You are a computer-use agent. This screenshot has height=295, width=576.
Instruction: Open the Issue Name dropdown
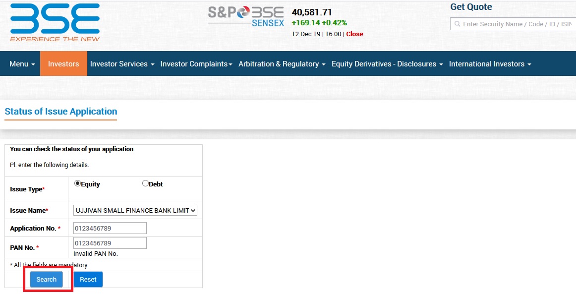(135, 211)
